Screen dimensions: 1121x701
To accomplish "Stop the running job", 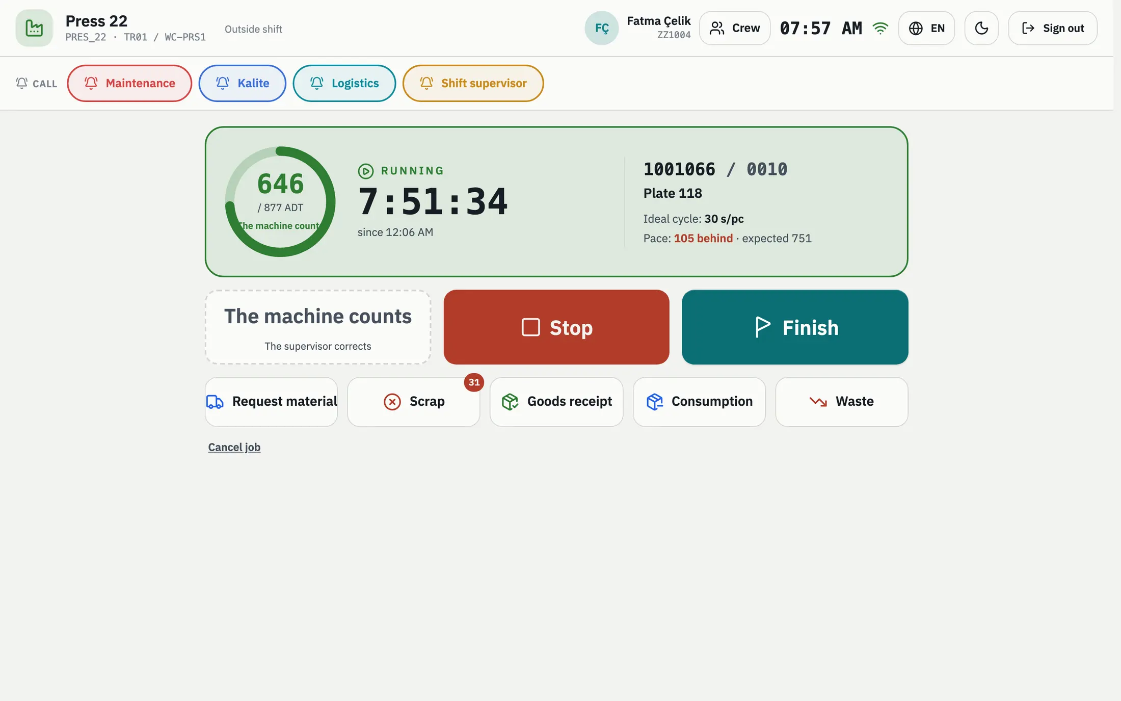I will point(556,327).
